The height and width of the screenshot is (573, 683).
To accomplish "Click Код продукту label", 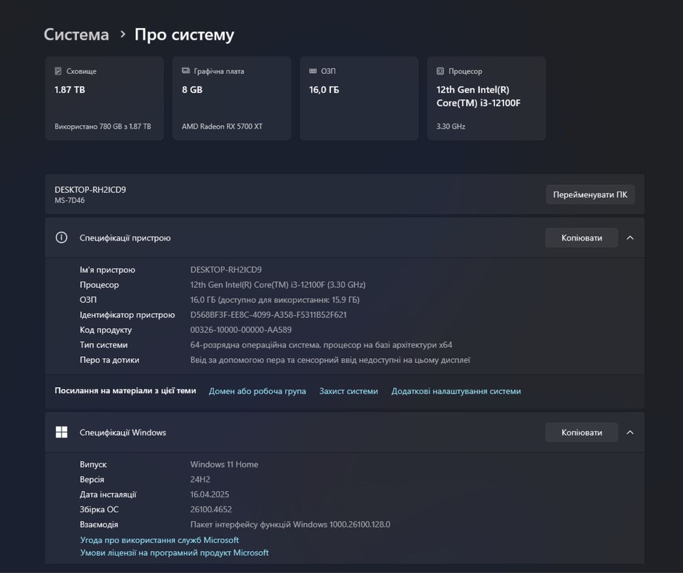I will (105, 330).
